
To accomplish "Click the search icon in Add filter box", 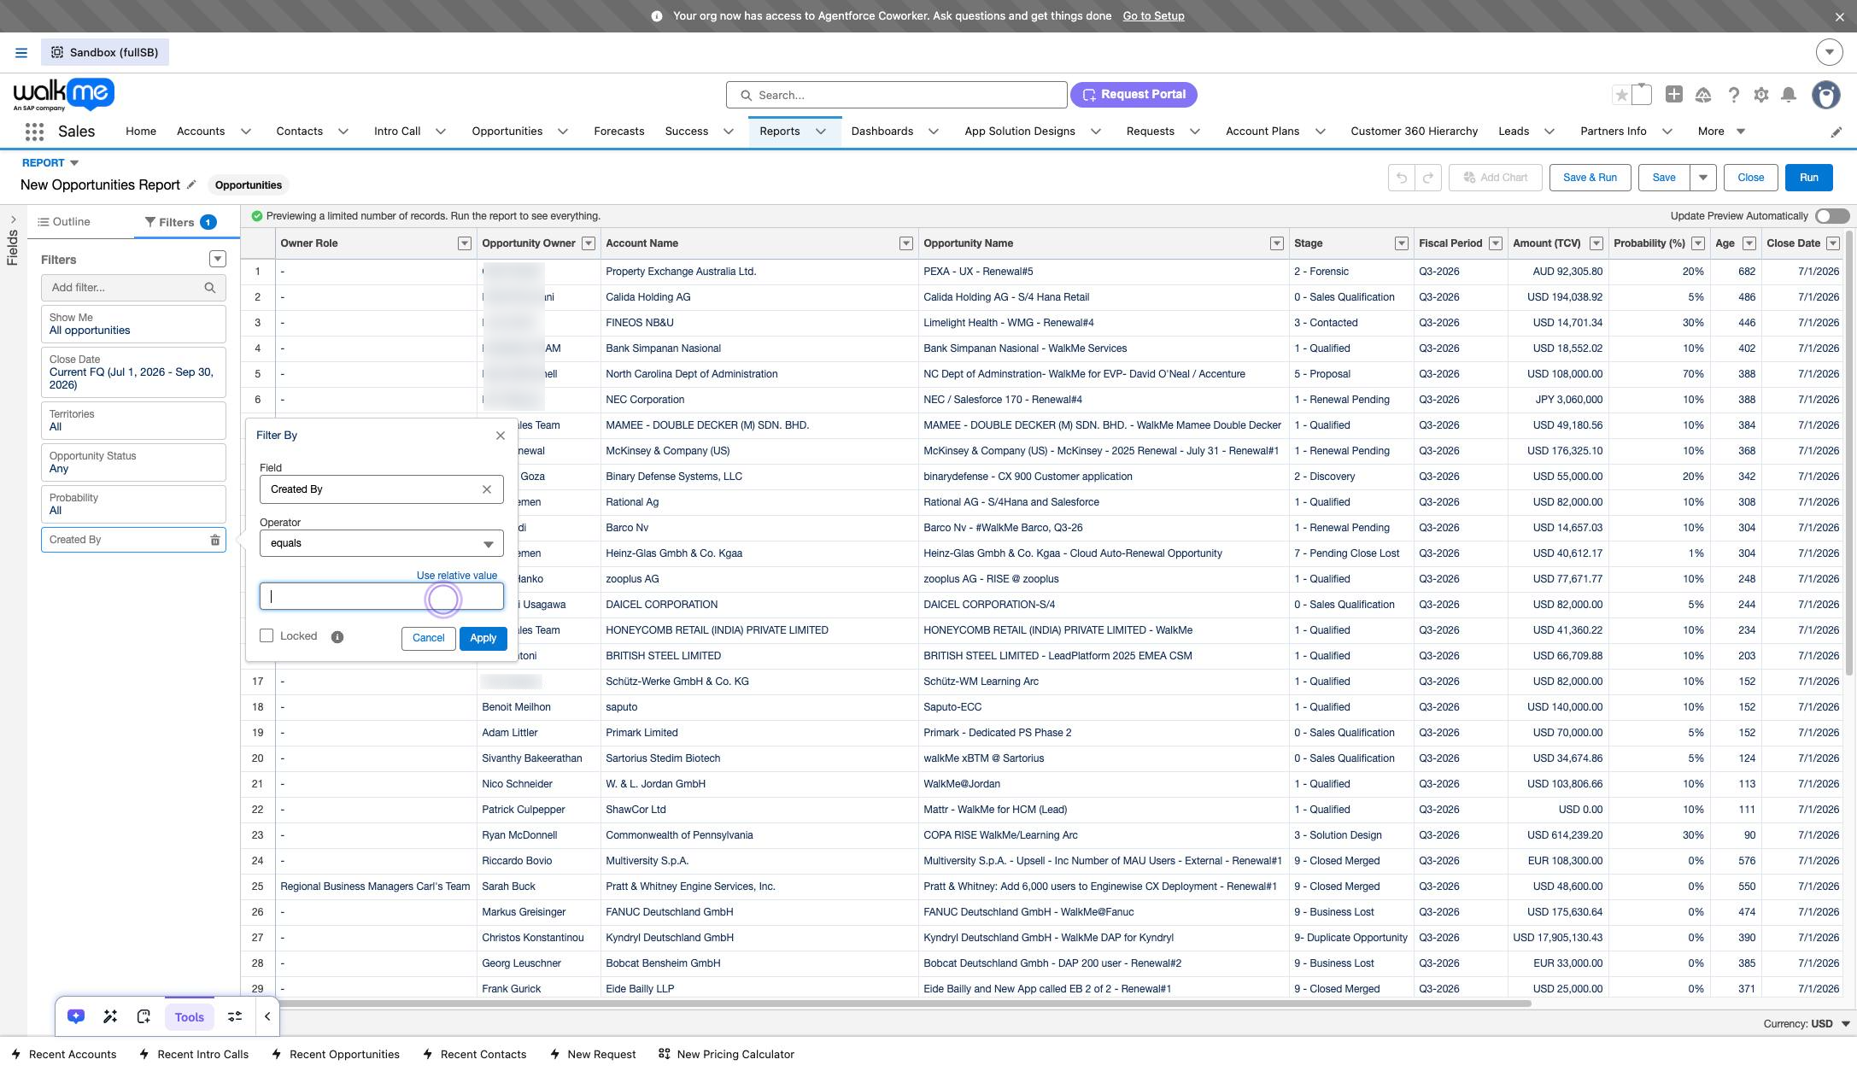I will [x=210, y=288].
